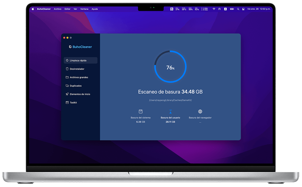Open Control Center icon in menu bar

(243, 9)
